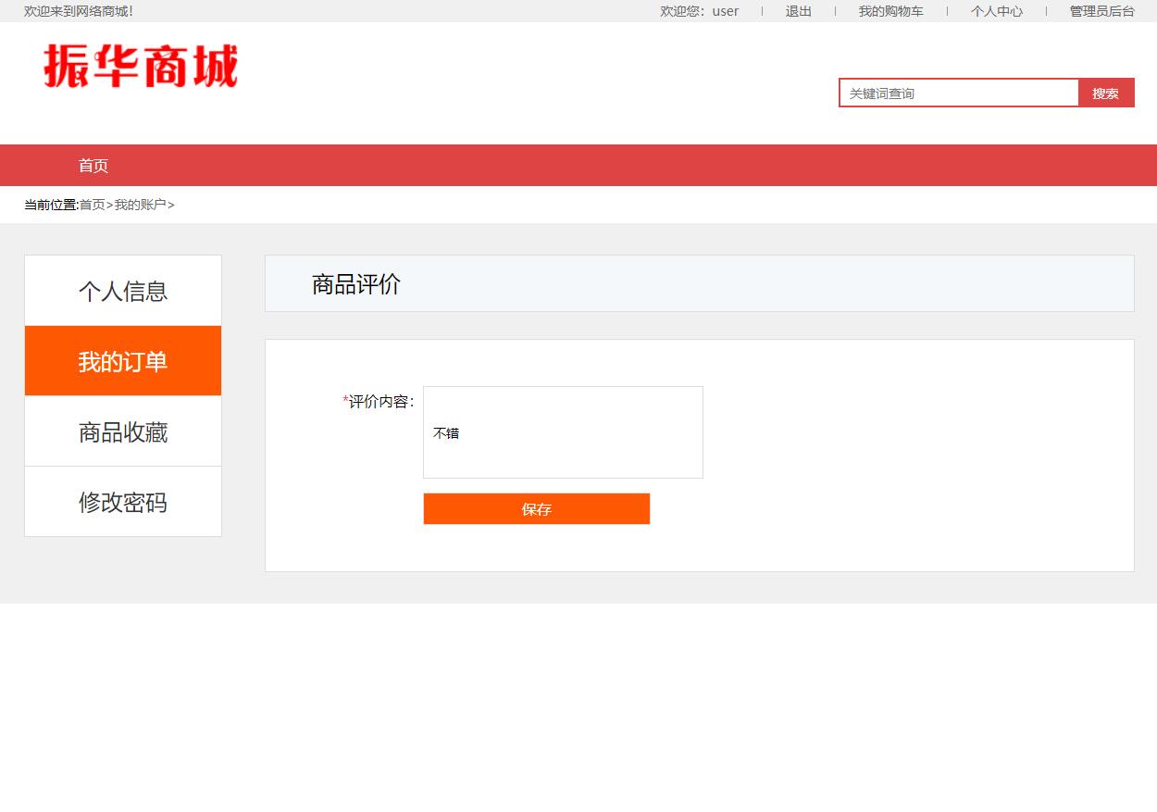Image resolution: width=1157 pixels, height=812 pixels.
Task: Click 我的账户 in the breadcrumb
Action: click(139, 205)
